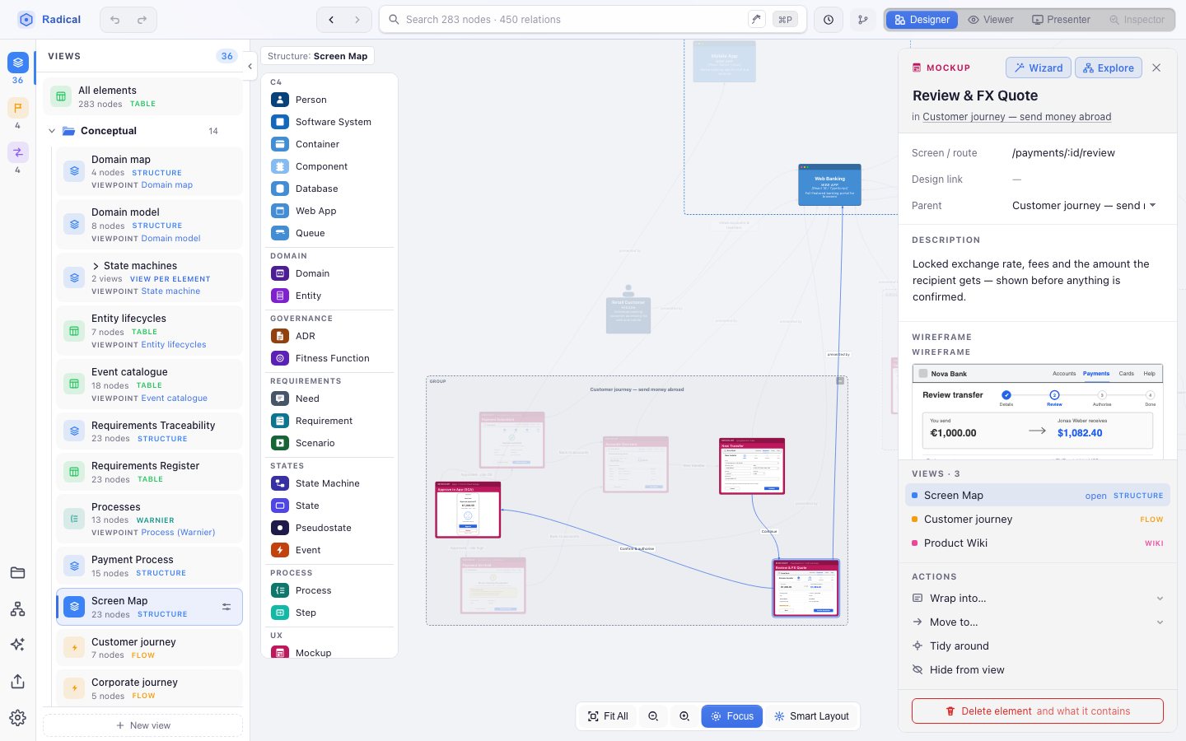Open the Parent dropdown

coord(1084,206)
